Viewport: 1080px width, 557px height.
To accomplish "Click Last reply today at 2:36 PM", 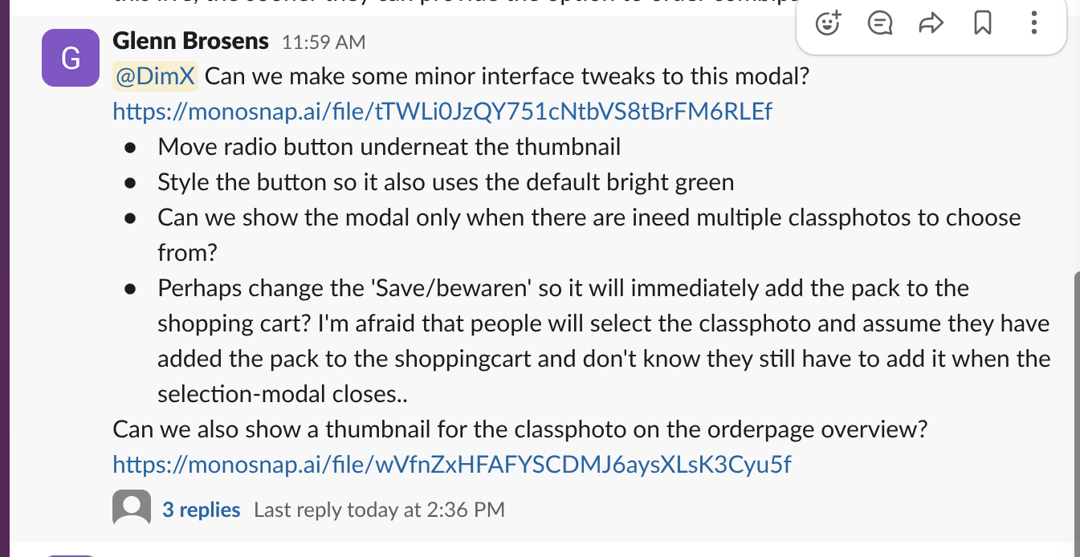I will [x=379, y=510].
